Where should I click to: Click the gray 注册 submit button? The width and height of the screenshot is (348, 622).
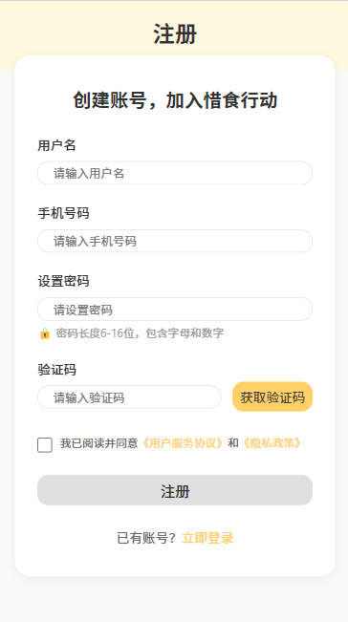(x=175, y=490)
